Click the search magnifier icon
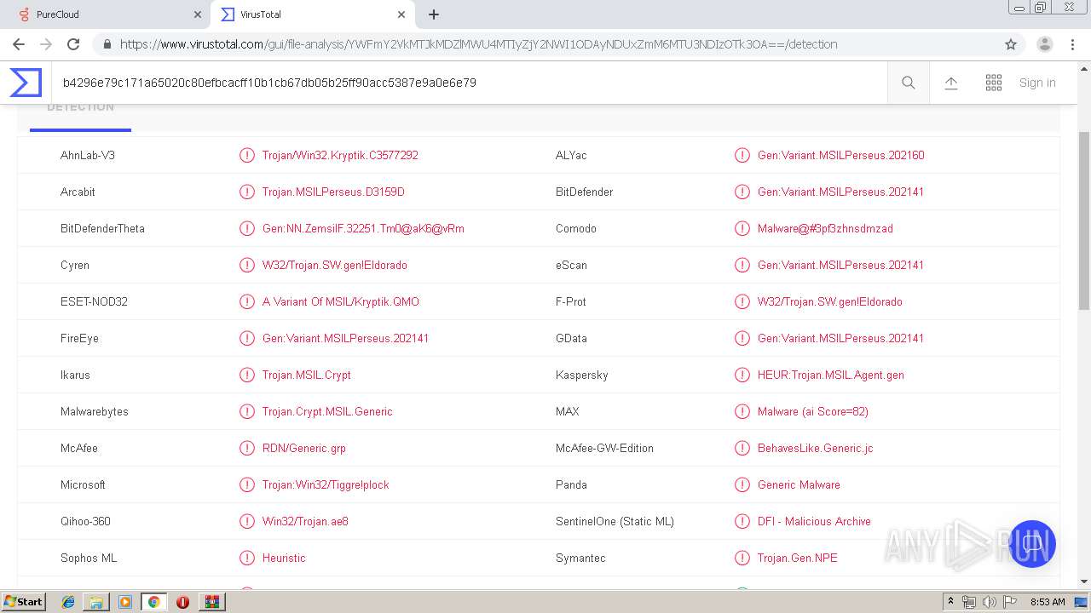This screenshot has width=1091, height=613. (x=909, y=83)
